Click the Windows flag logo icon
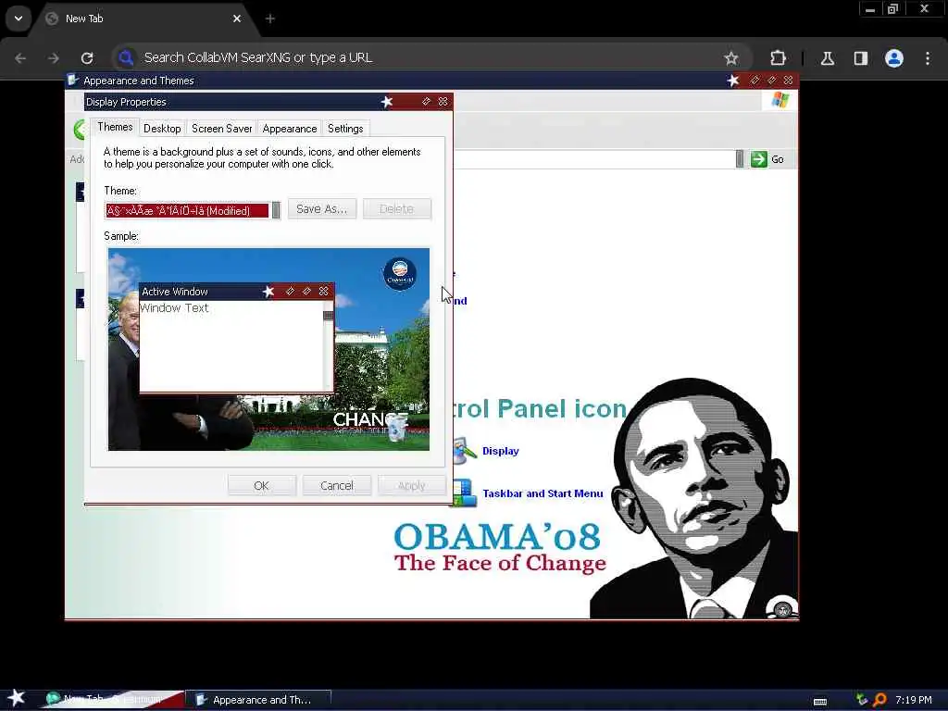 780,100
